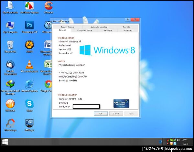Open the Start button on taskbar
194x152 pixels.
pyautogui.click(x=5, y=142)
